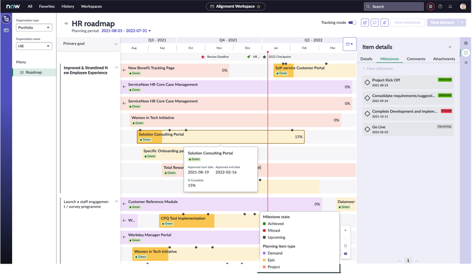
Task: Open the list view sidebar icon
Action: (6, 30)
